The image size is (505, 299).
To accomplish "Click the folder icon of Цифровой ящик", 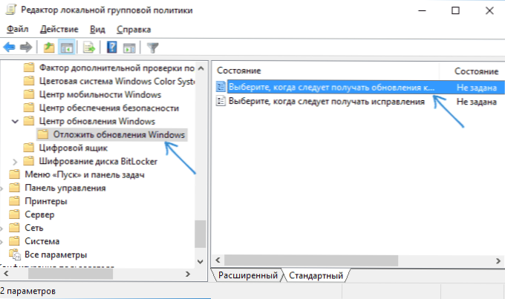I will coord(29,148).
